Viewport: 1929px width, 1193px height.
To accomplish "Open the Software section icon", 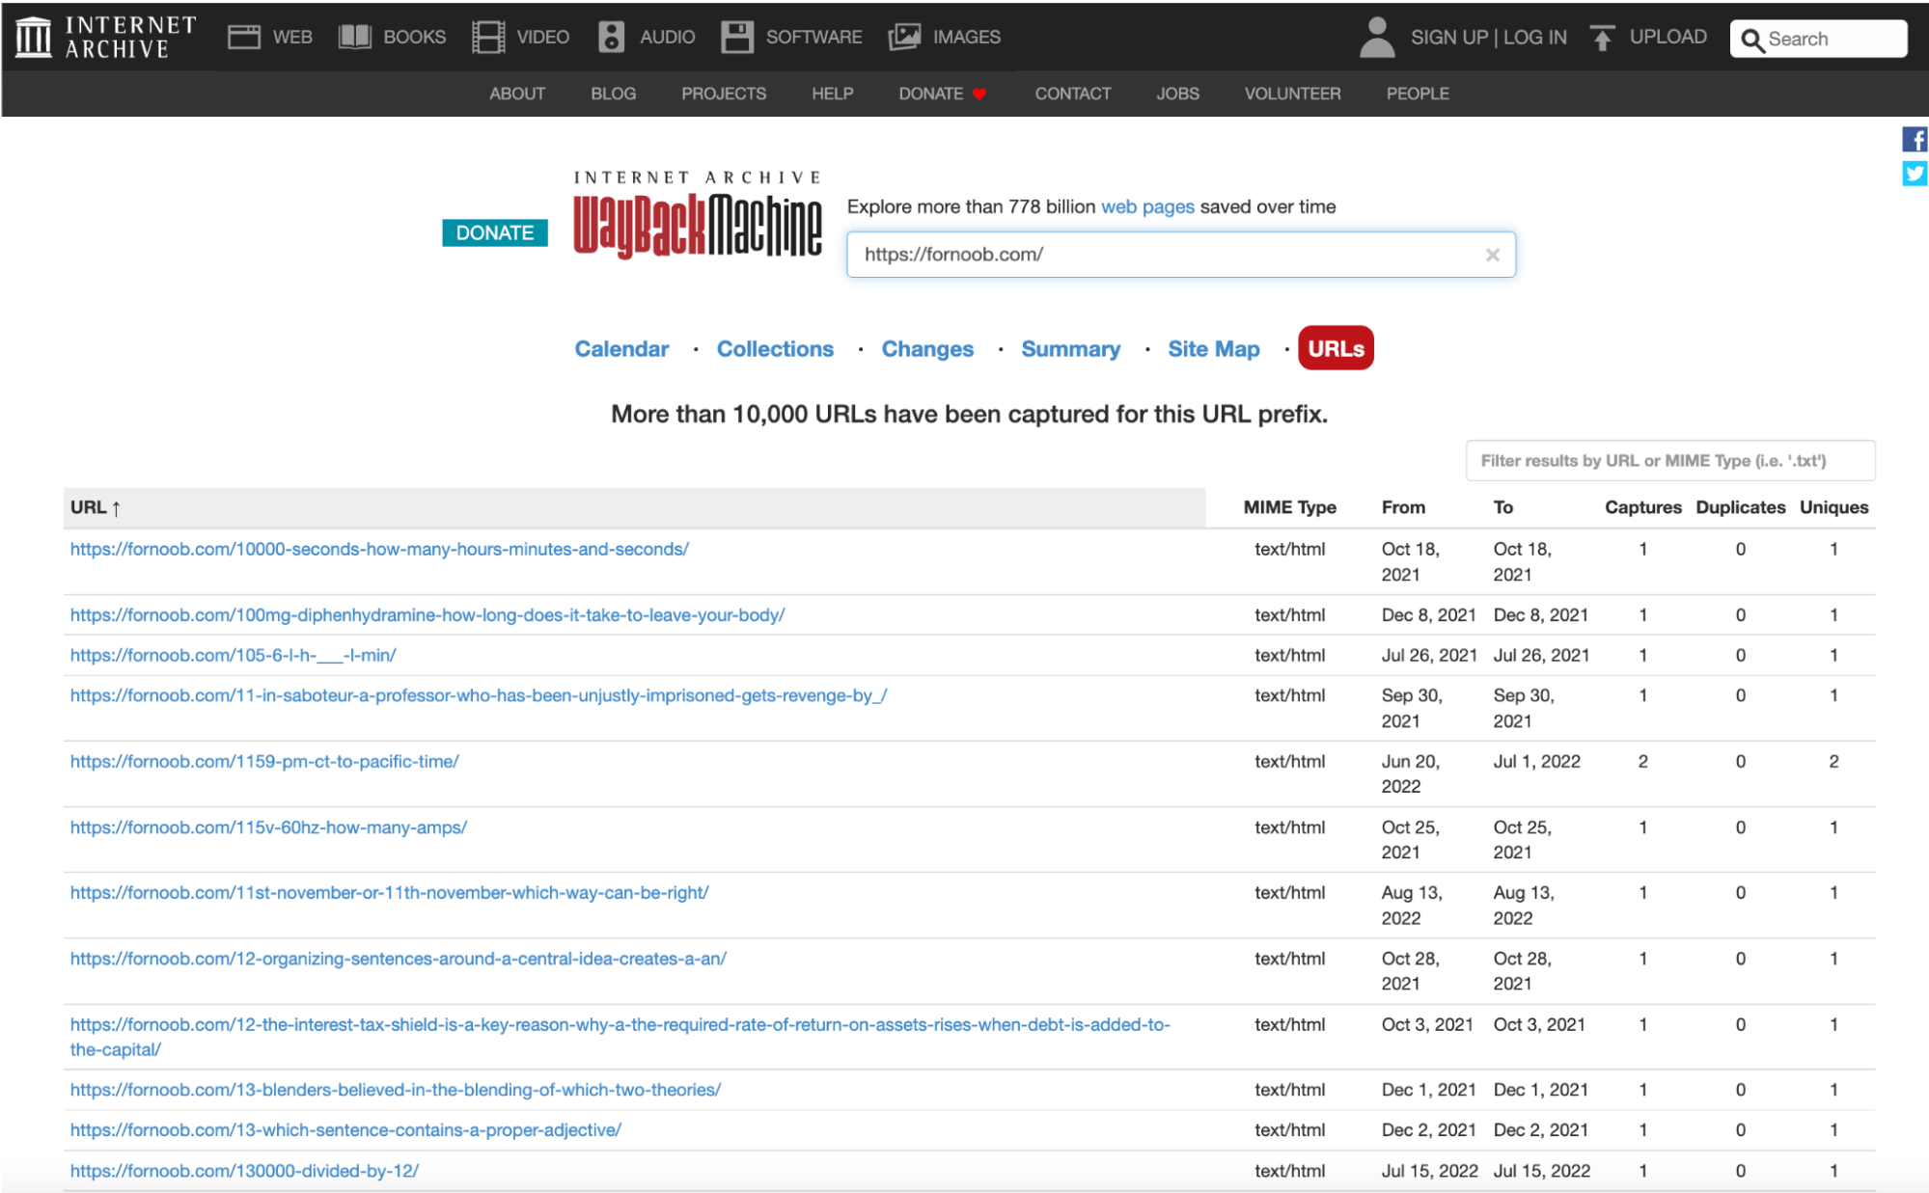I will (736, 37).
